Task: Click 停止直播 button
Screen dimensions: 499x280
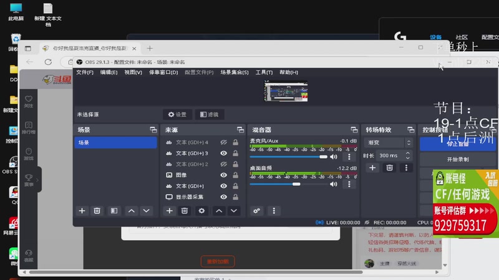Action: coord(458,144)
